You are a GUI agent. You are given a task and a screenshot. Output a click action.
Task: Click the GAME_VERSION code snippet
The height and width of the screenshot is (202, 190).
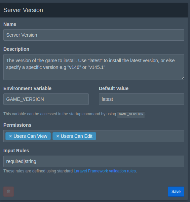coord(131,114)
